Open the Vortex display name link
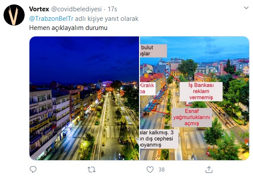 [39, 9]
